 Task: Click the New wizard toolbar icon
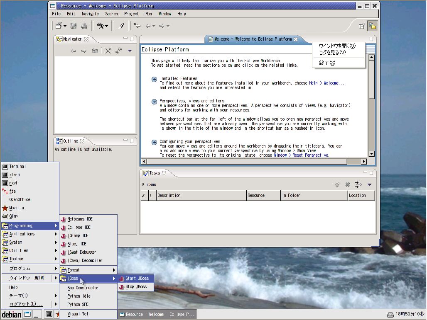[x=59, y=26]
